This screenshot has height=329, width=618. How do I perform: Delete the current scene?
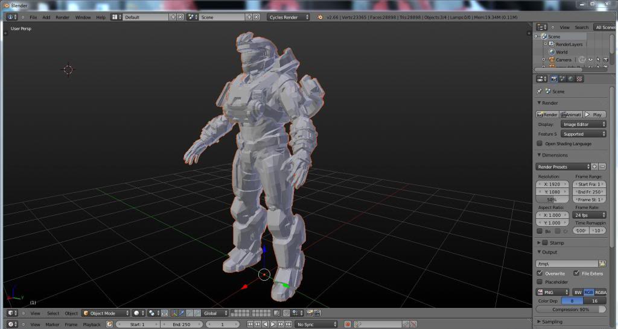(x=256, y=17)
